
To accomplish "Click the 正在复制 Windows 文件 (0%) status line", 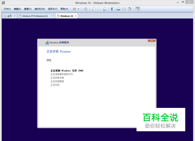I will [67, 70].
